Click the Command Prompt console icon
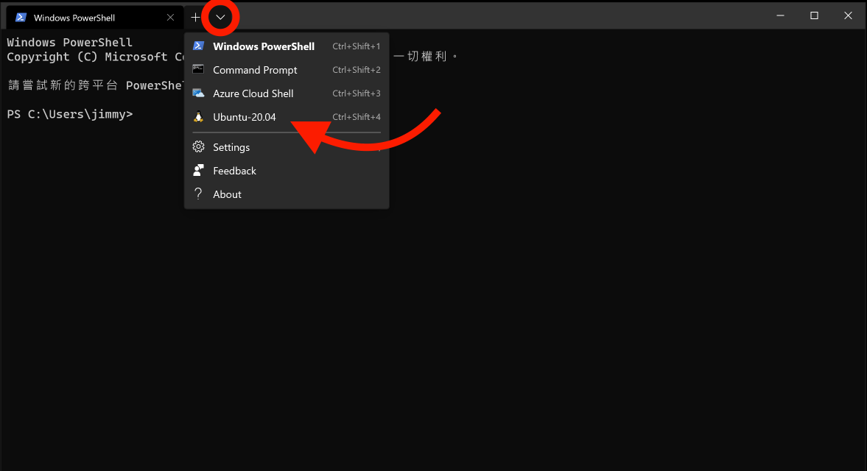 197,69
